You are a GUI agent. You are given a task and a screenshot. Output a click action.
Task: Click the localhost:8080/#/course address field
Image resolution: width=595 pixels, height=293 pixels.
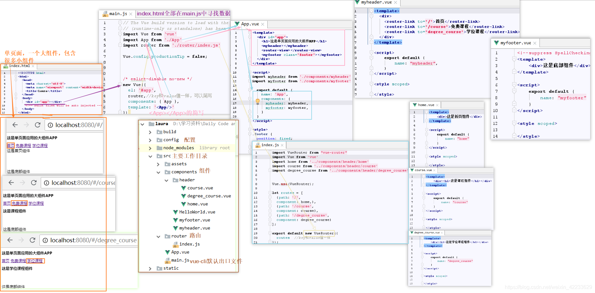coord(78,183)
